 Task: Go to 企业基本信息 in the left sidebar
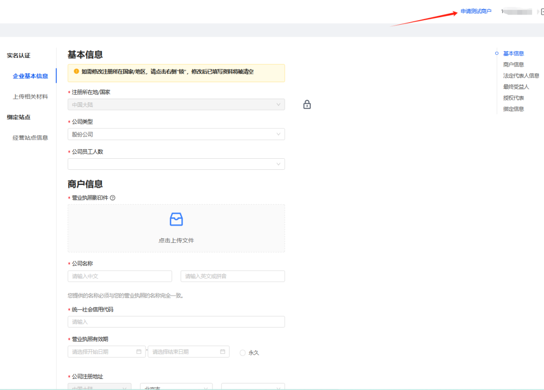30,76
